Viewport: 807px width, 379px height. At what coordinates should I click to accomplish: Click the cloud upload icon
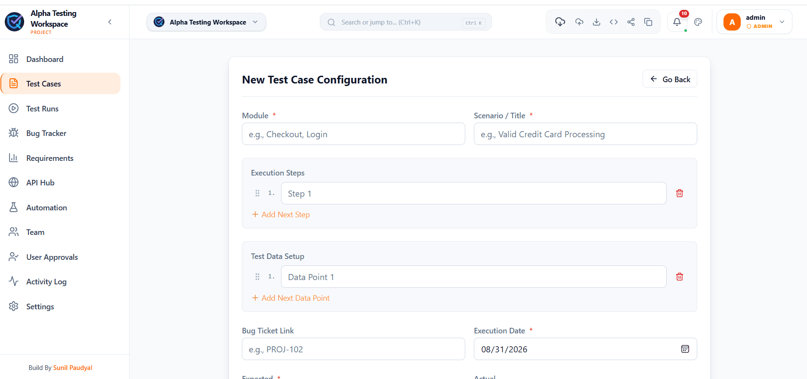[579, 22]
